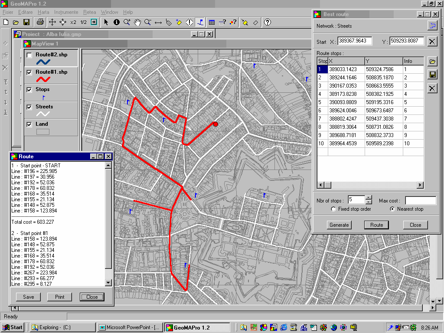This screenshot has height=333, width=444.
Task: Select the Fixed stop order option
Action: click(333, 209)
